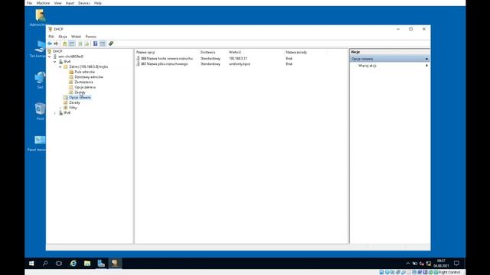Screen dimensions: 490x275
Task: Click the Kosz recycle bin desktop icon
Action: pos(40,112)
